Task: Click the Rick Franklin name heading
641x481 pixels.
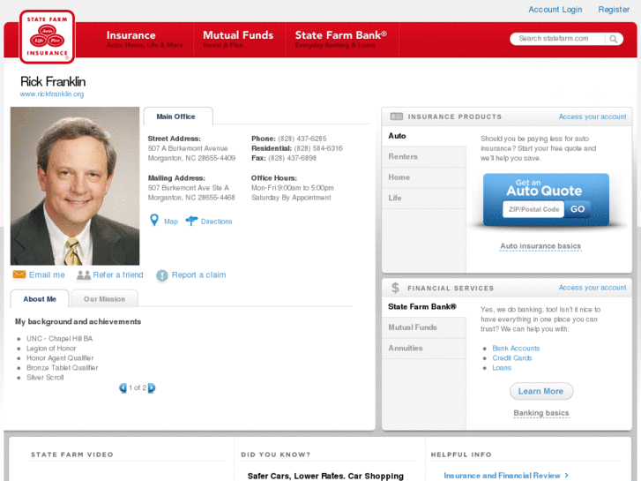Action: pos(53,81)
